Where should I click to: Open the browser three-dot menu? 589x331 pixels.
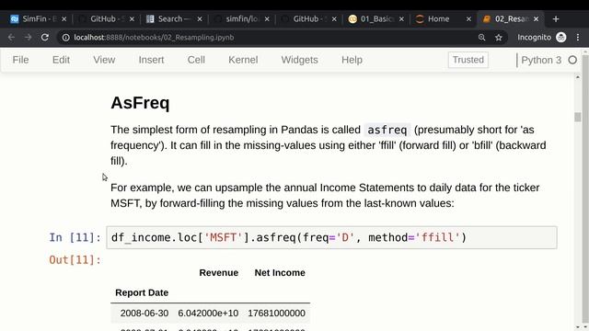[x=578, y=38]
